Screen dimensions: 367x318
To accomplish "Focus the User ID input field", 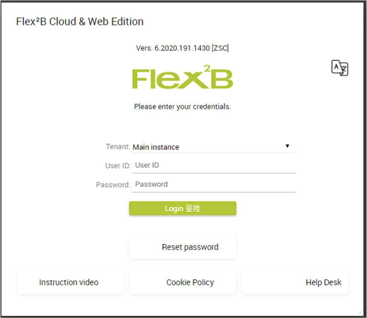I will click(214, 166).
